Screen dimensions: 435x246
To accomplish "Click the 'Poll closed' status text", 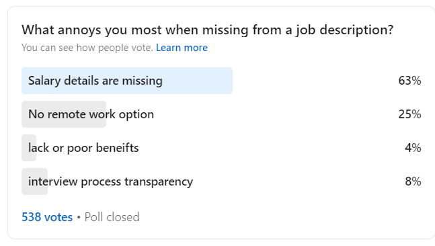I will 112,217.
